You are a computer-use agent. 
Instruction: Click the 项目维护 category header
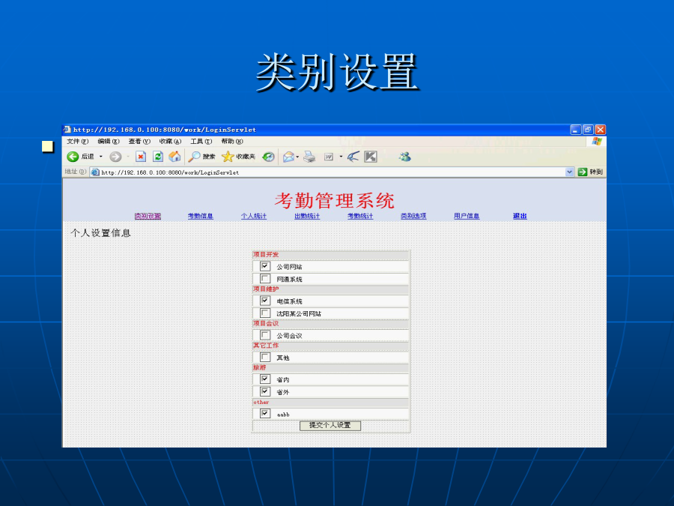[x=266, y=289]
